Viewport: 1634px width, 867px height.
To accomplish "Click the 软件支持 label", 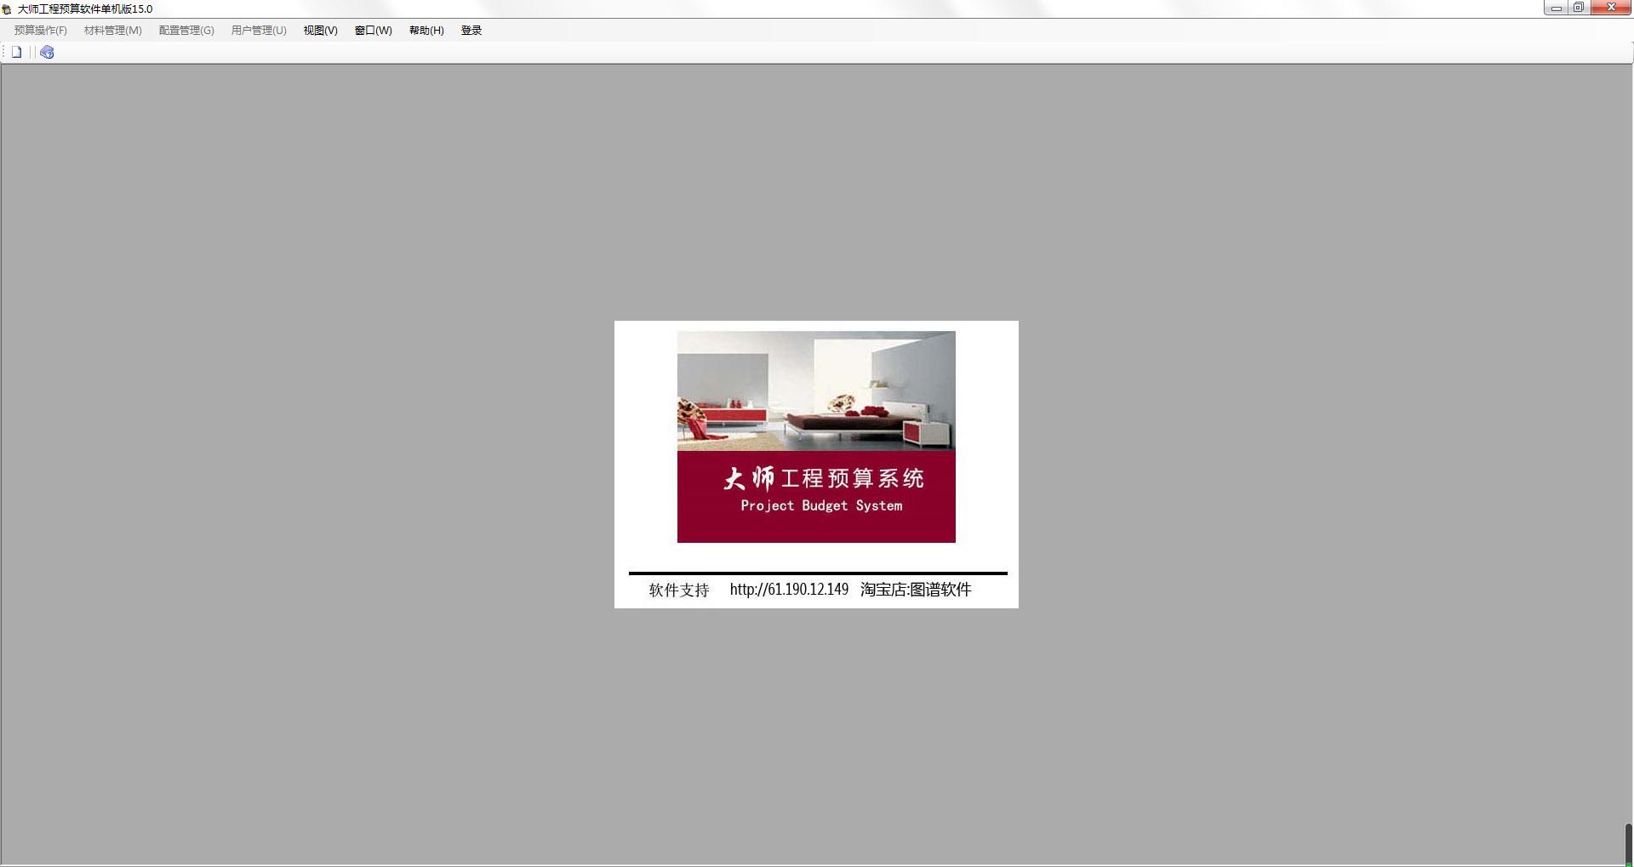I will pos(679,590).
